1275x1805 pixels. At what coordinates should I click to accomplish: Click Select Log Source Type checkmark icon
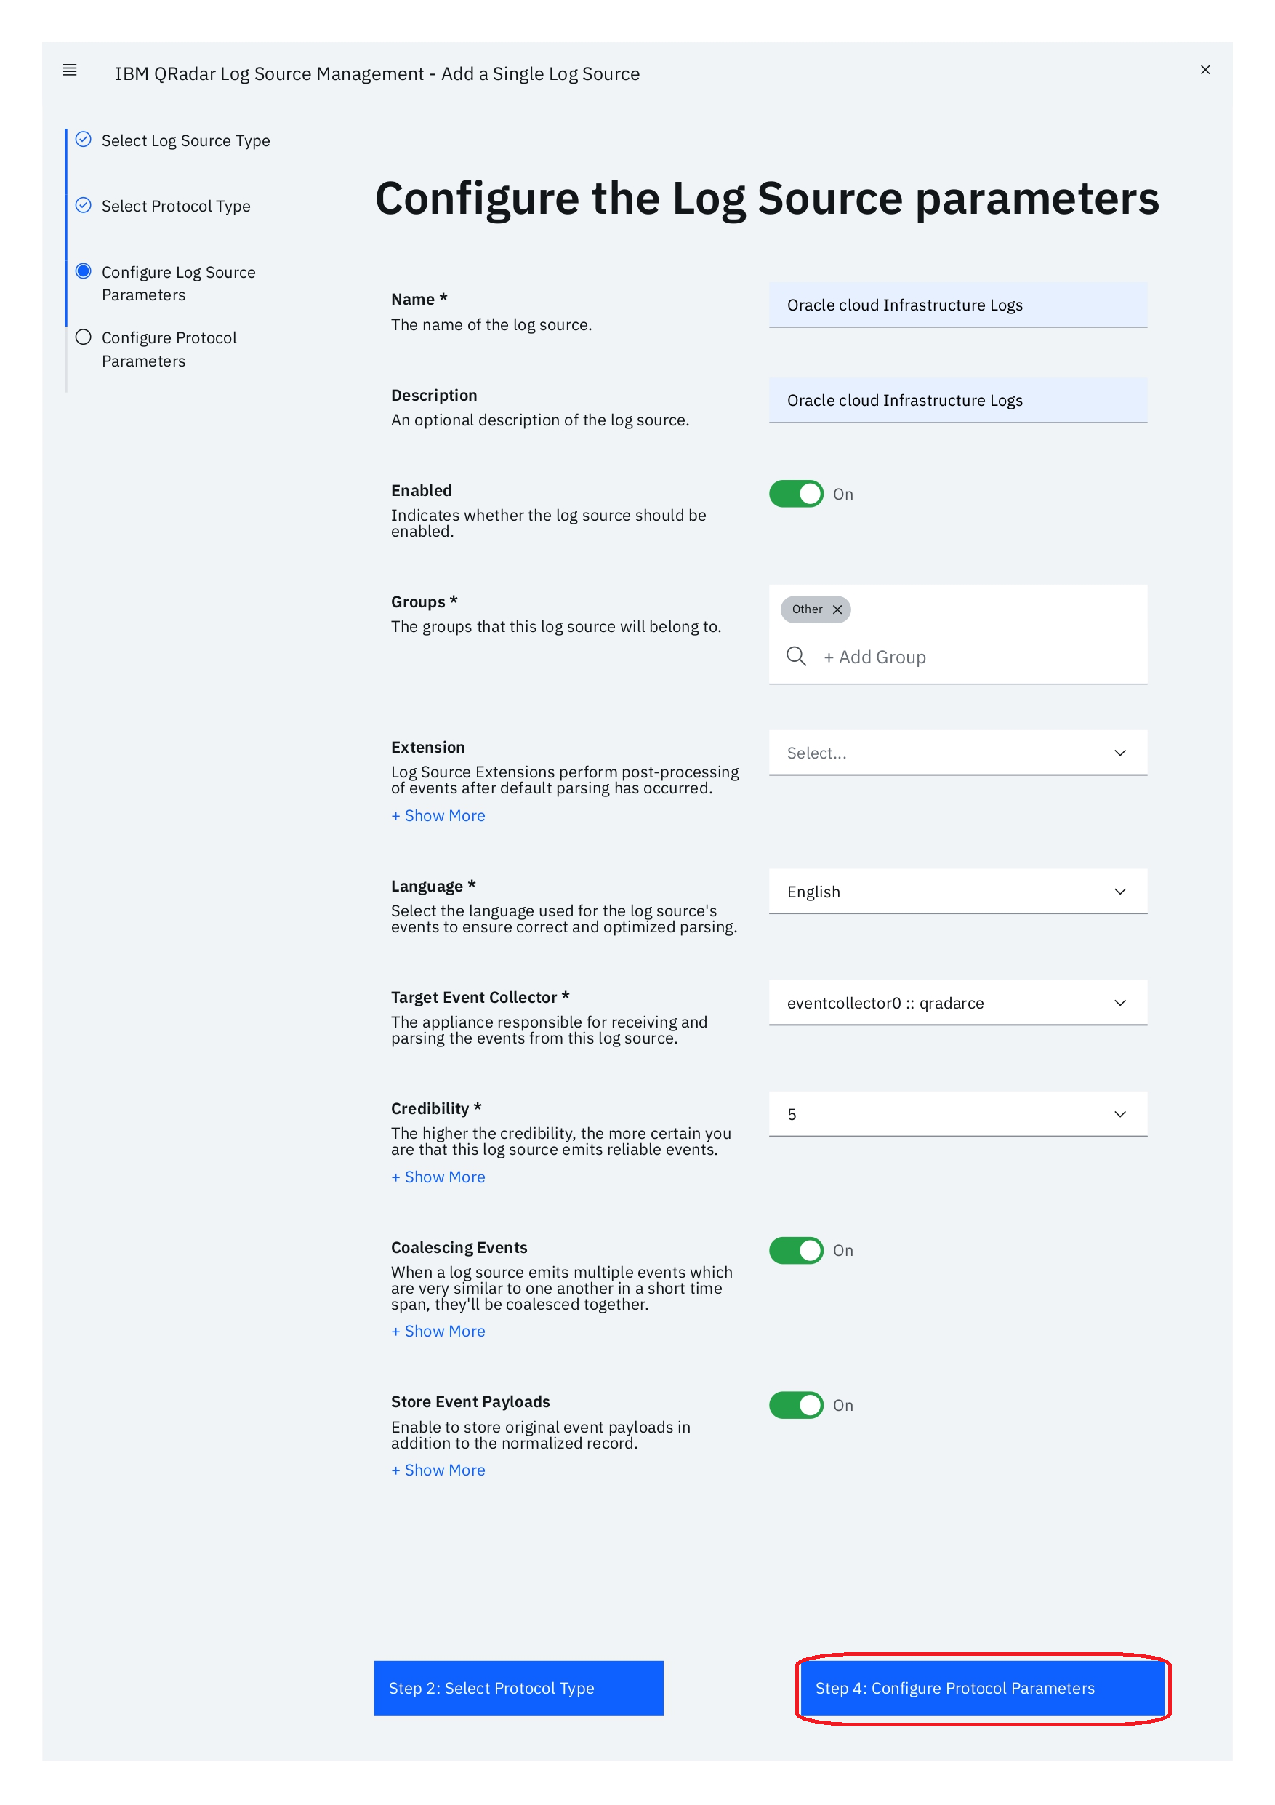(x=84, y=140)
